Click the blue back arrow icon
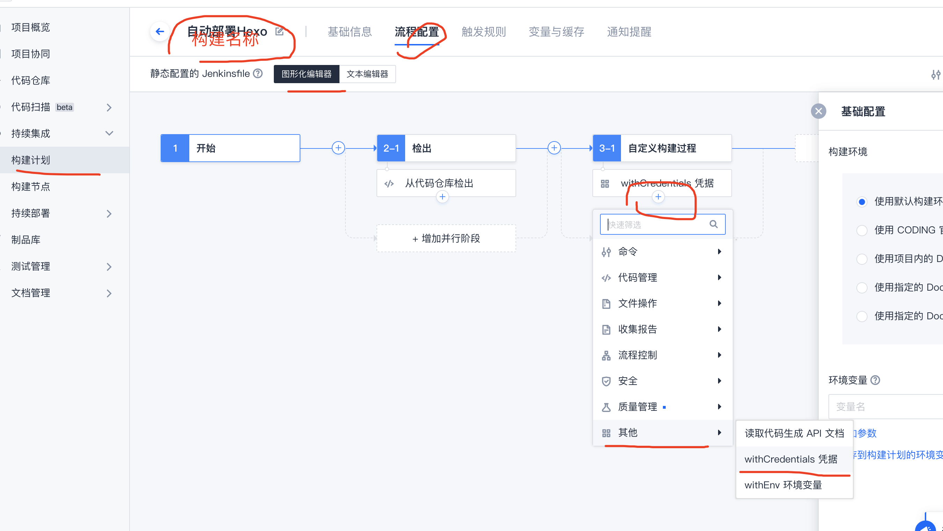This screenshot has height=531, width=943. 160,31
